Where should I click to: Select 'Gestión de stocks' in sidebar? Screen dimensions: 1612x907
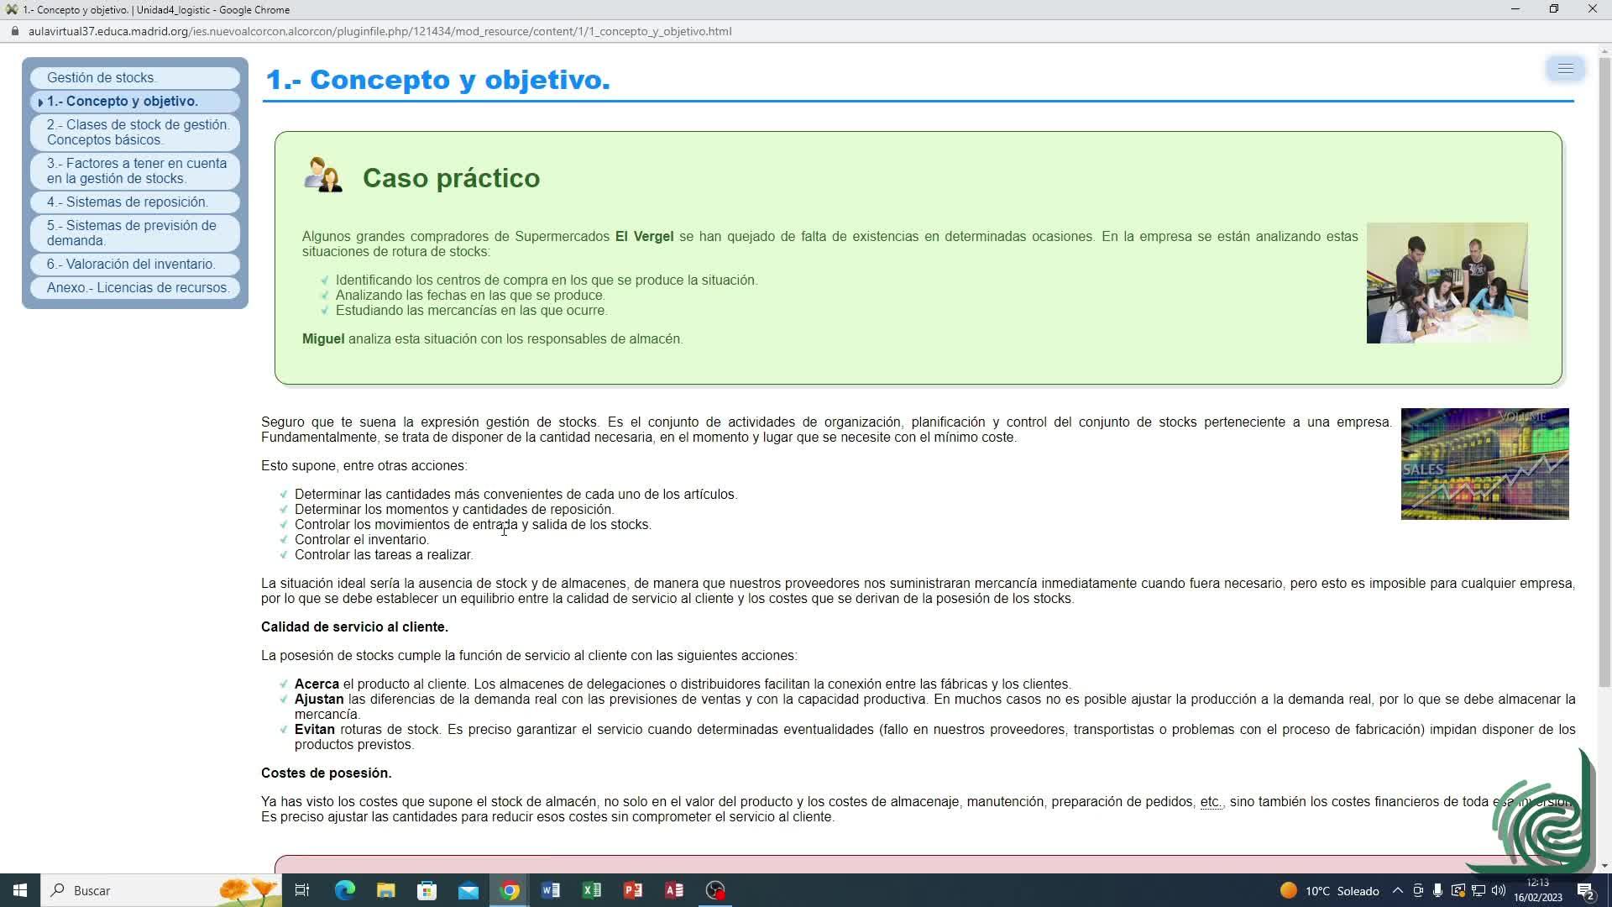tap(102, 77)
